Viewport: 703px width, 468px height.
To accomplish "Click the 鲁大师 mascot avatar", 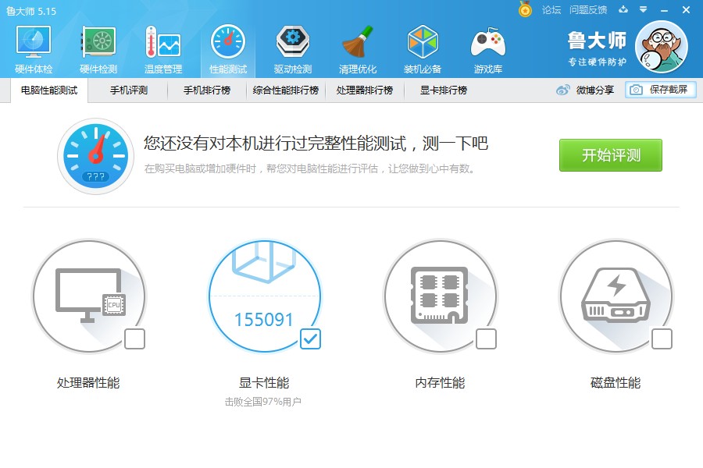I will [662, 47].
